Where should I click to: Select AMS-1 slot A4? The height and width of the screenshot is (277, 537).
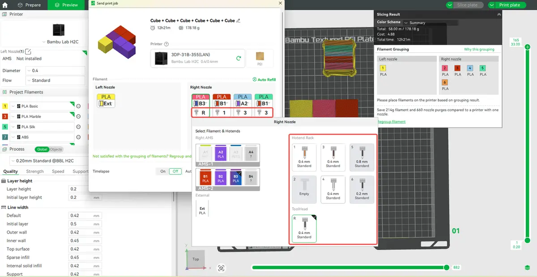pos(251,153)
